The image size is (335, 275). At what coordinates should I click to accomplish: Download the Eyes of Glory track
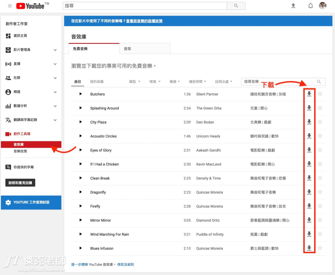click(309, 150)
